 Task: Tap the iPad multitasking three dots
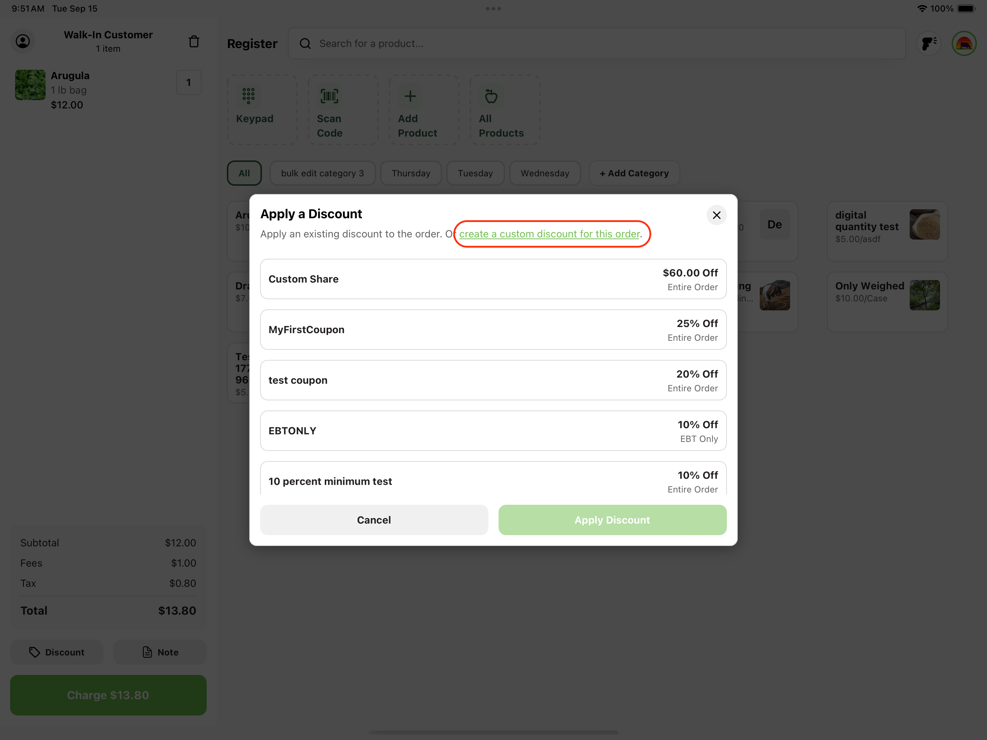click(x=493, y=8)
